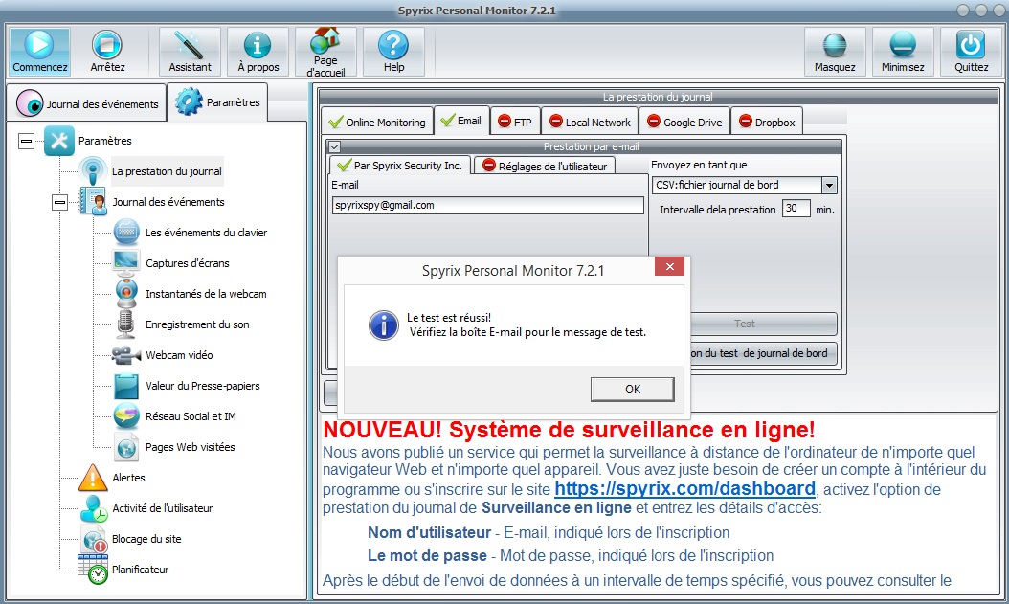1009x604 pixels.
Task: Select the Par Spyrix Security Inc. tab
Action: point(399,166)
